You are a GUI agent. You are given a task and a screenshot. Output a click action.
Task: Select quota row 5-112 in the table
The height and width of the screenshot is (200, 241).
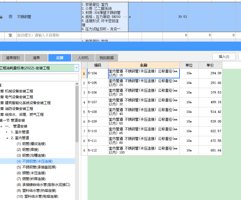[100, 150]
